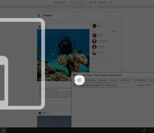
Task: Open the Sources tab
Action: point(114,80)
